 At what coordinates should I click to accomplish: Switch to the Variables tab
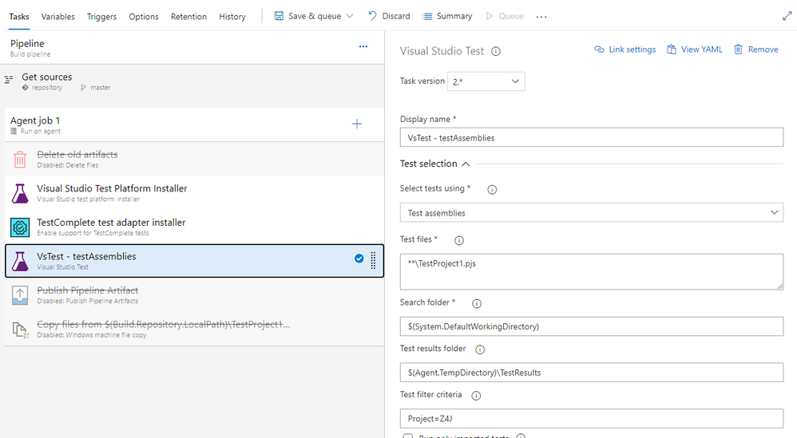[x=57, y=17]
